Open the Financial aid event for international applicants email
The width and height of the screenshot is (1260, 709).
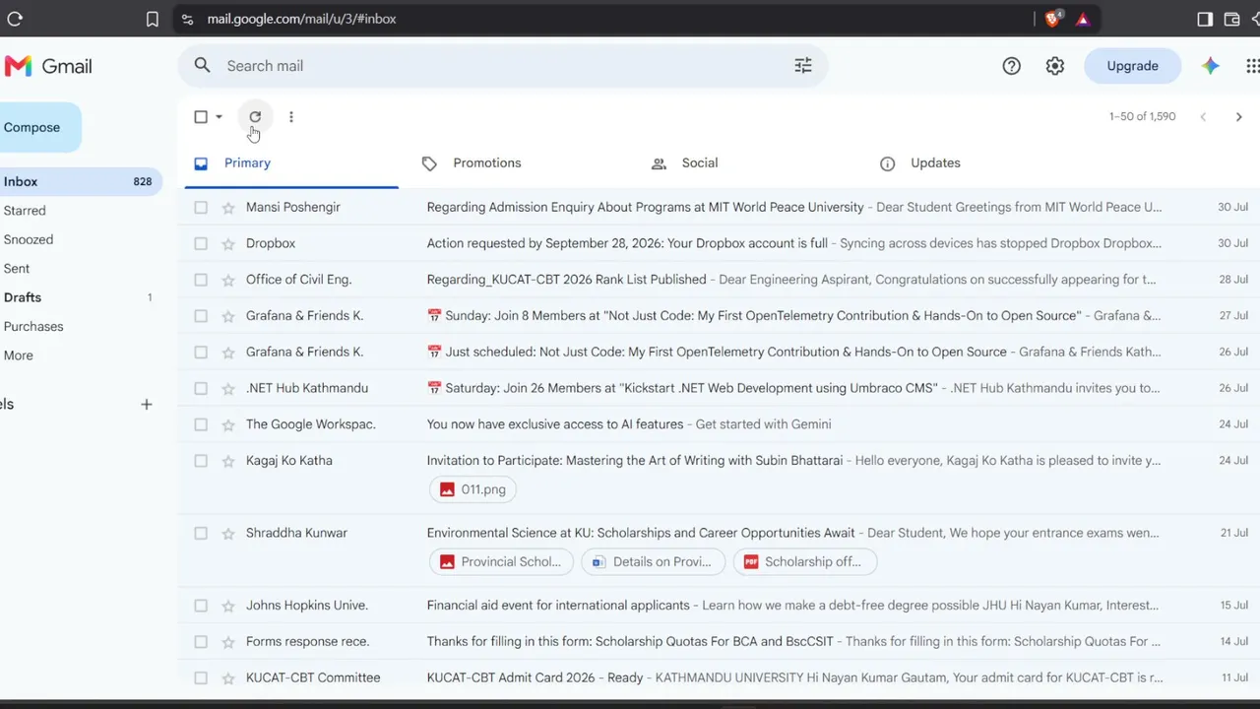pyautogui.click(x=719, y=606)
